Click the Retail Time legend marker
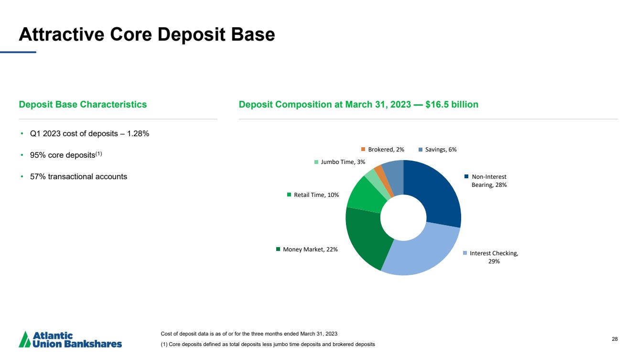 click(289, 195)
